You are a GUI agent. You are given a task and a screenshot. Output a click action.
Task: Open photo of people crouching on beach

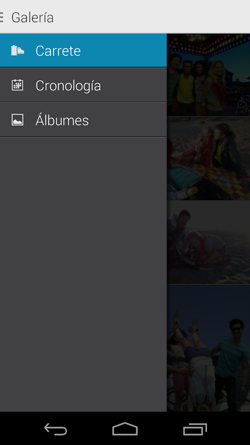[208, 243]
